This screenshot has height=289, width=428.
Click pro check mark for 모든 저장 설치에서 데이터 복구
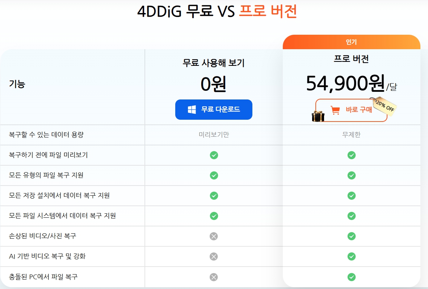352,196
